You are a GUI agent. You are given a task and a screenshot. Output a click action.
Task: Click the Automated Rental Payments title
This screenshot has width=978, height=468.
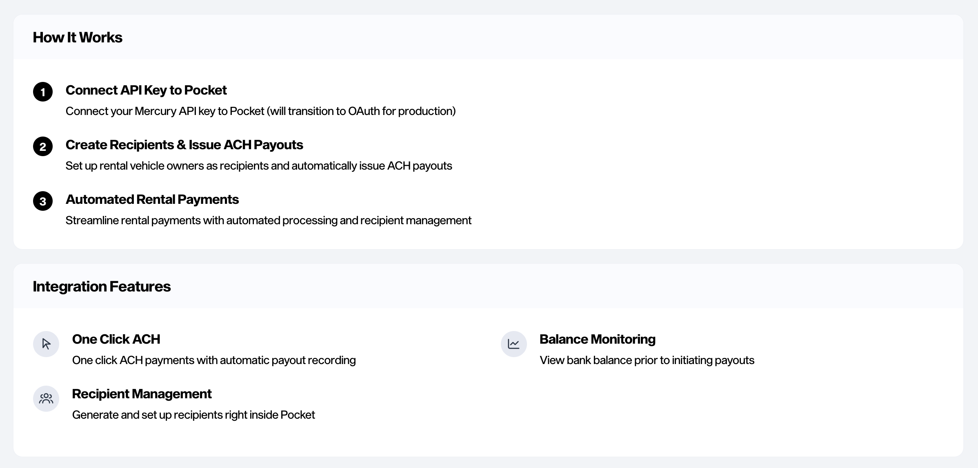click(152, 199)
